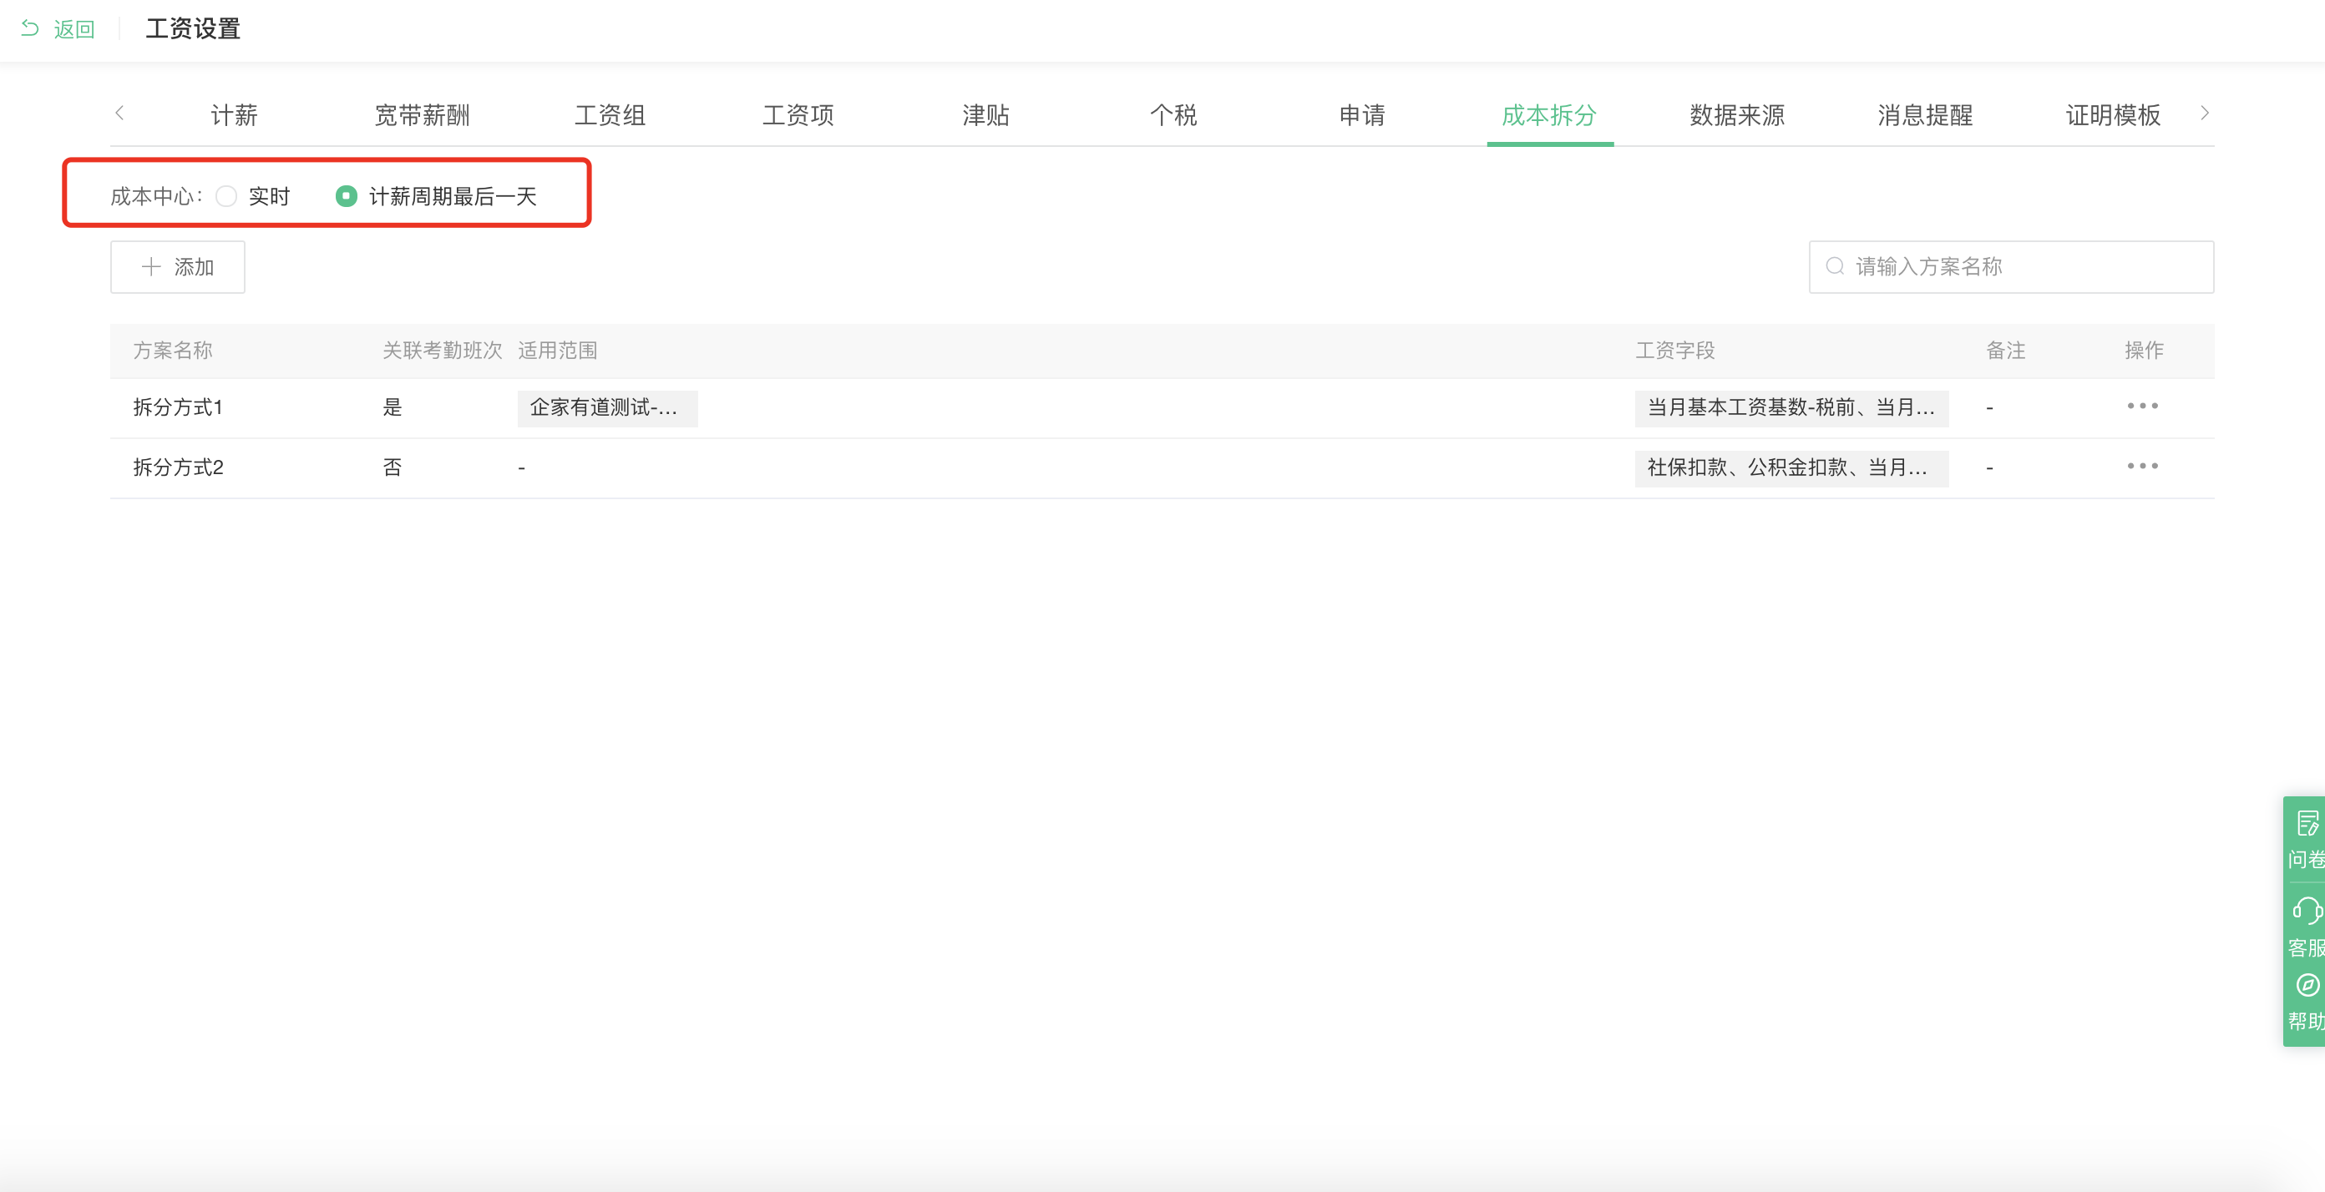The height and width of the screenshot is (1192, 2325).
Task: Focus the 请输入方案名称 search field
Action: (2022, 266)
